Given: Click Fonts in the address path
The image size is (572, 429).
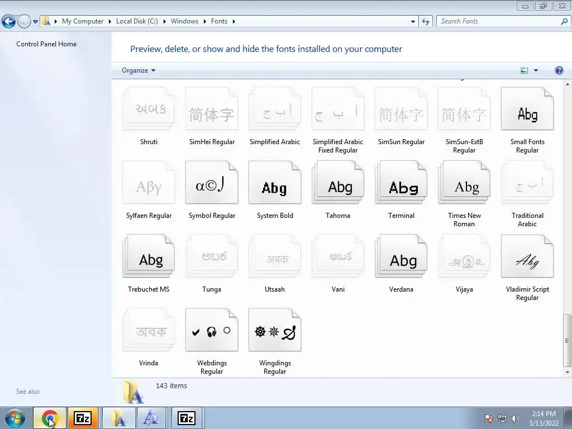Looking at the screenshot, I should [x=219, y=21].
